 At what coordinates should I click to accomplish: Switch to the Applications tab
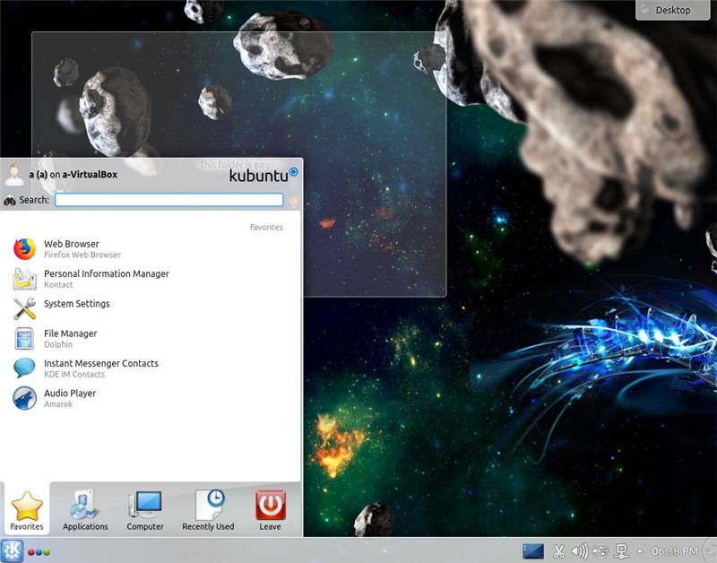click(x=85, y=510)
